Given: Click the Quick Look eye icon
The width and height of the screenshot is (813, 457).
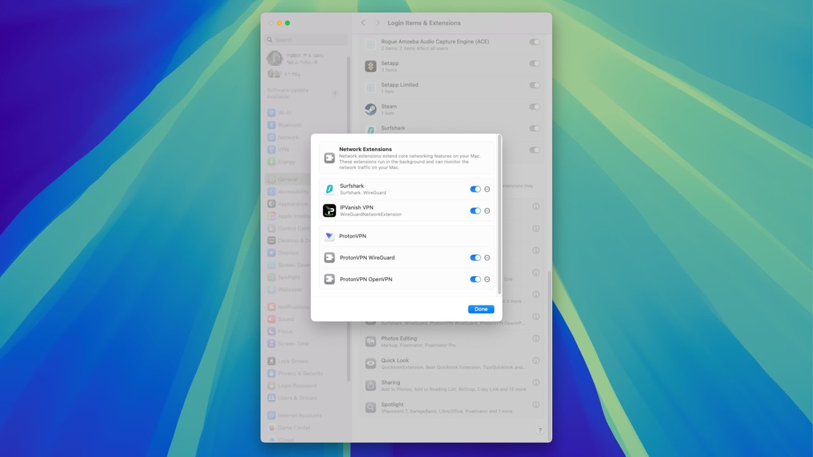Looking at the screenshot, I should coord(371,363).
